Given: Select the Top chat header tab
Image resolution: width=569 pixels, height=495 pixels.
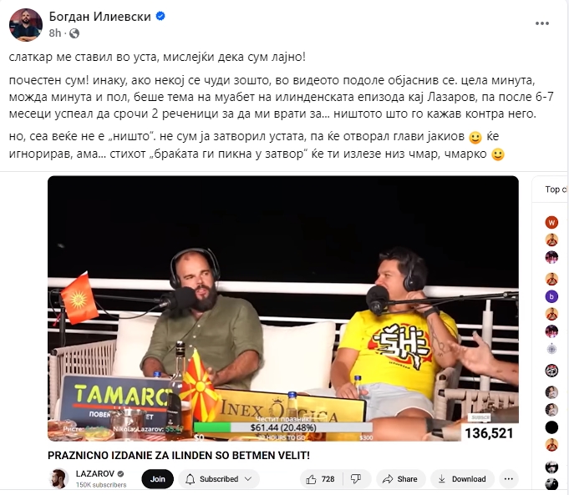Looking at the screenshot, I should click(555, 189).
